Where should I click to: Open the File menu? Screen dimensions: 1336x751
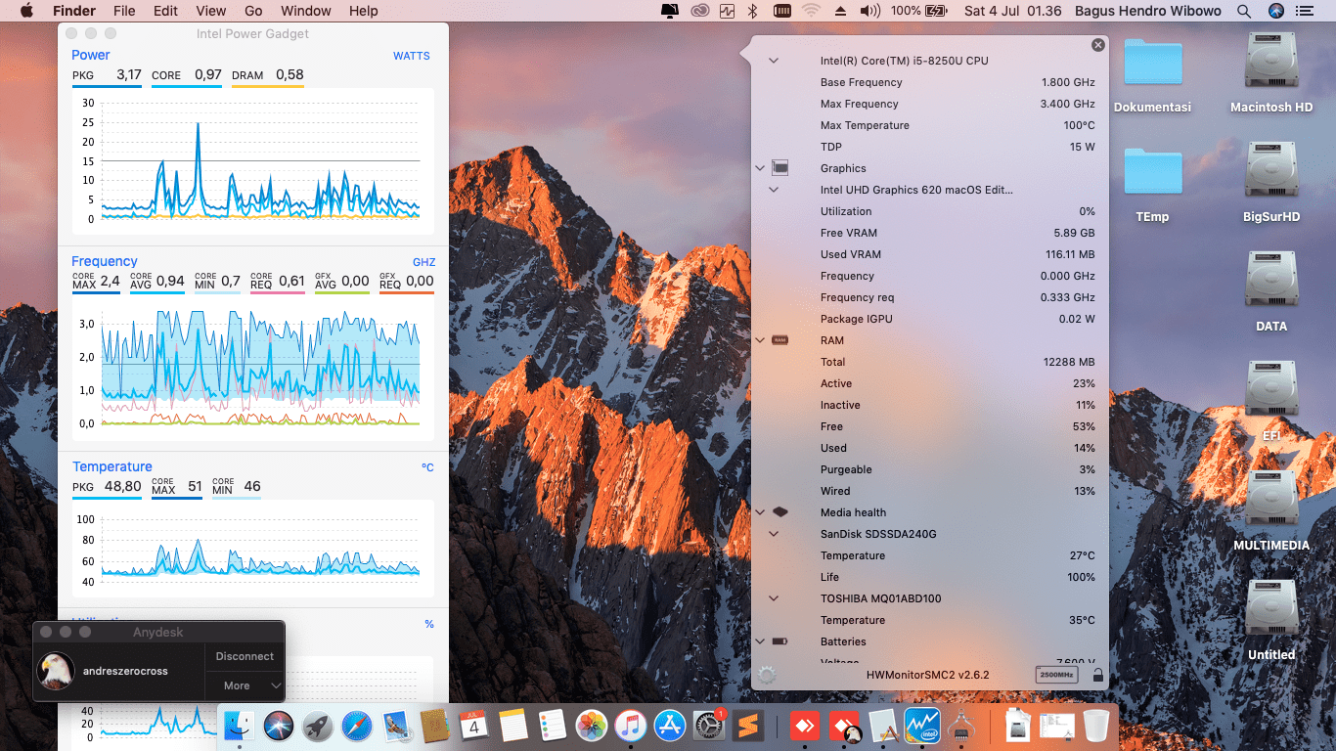pos(124,11)
